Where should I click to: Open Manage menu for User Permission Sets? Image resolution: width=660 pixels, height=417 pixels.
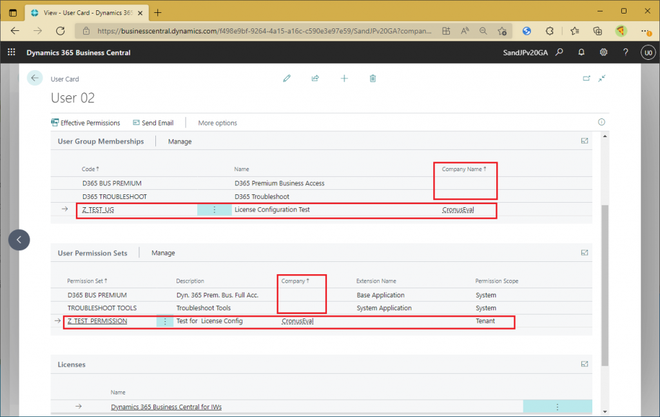tap(163, 253)
